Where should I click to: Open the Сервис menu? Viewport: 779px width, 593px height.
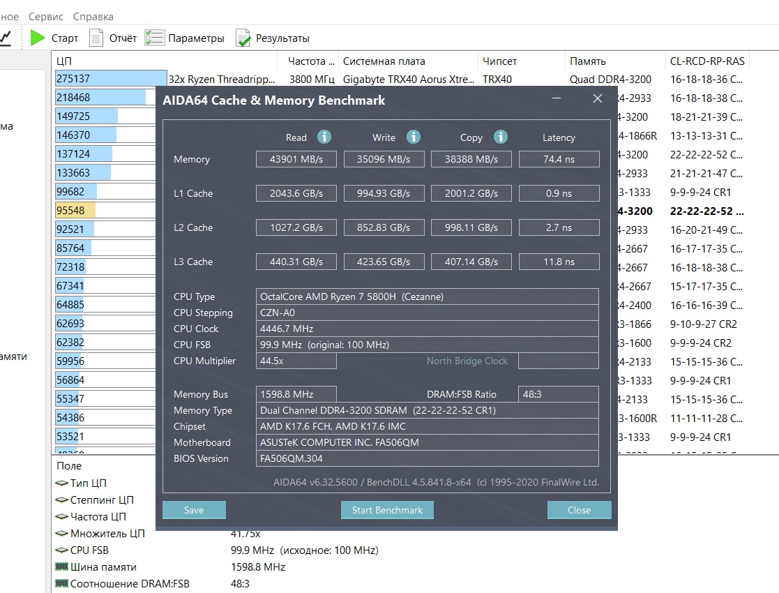pos(46,17)
